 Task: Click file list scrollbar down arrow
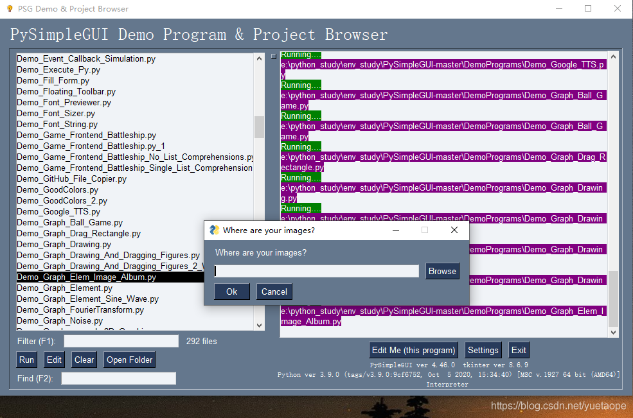(259, 325)
